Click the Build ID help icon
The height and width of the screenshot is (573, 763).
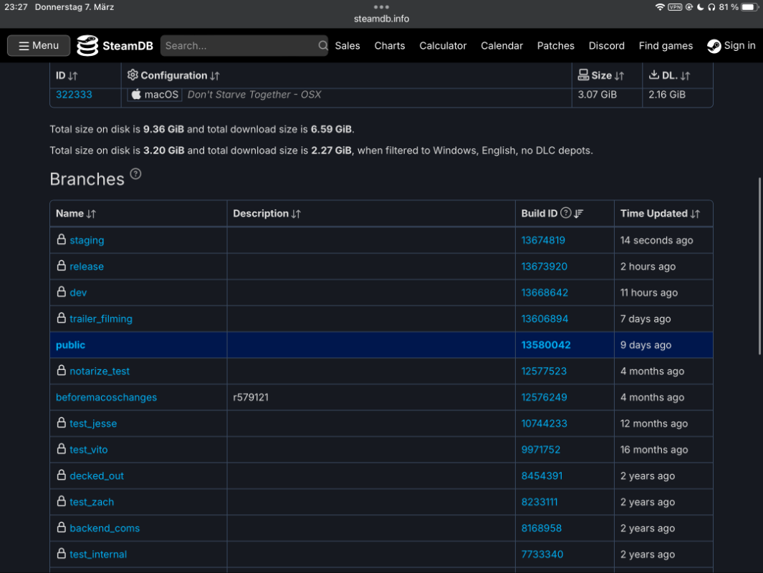point(566,213)
